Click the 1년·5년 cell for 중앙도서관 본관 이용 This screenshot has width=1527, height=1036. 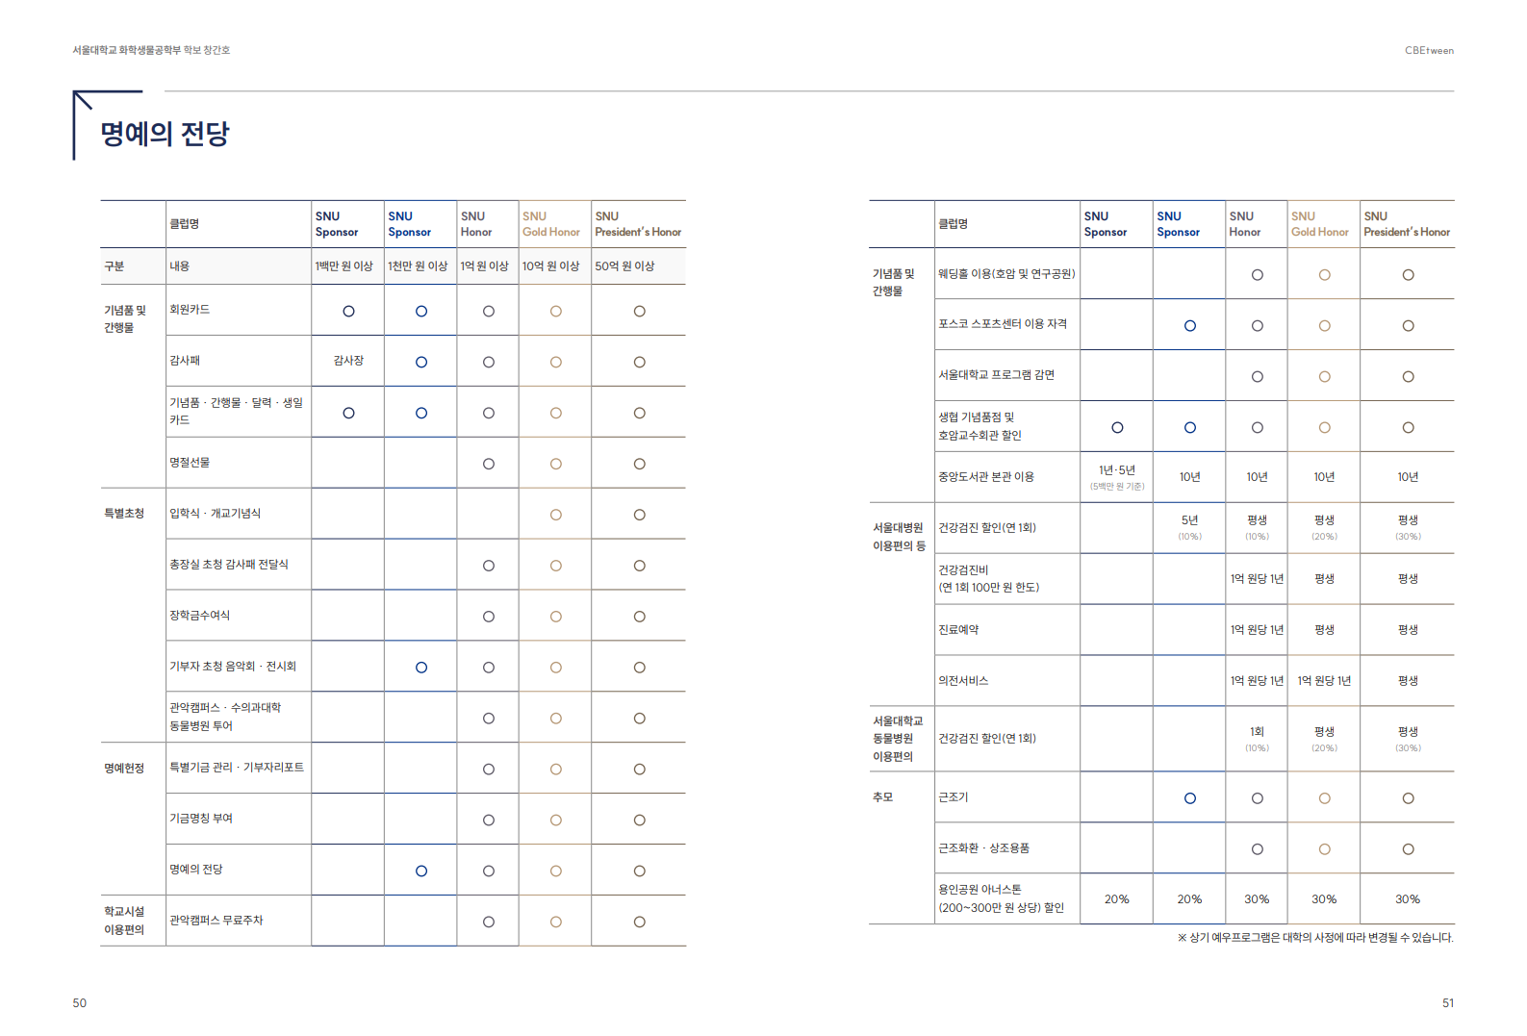click(x=1116, y=477)
